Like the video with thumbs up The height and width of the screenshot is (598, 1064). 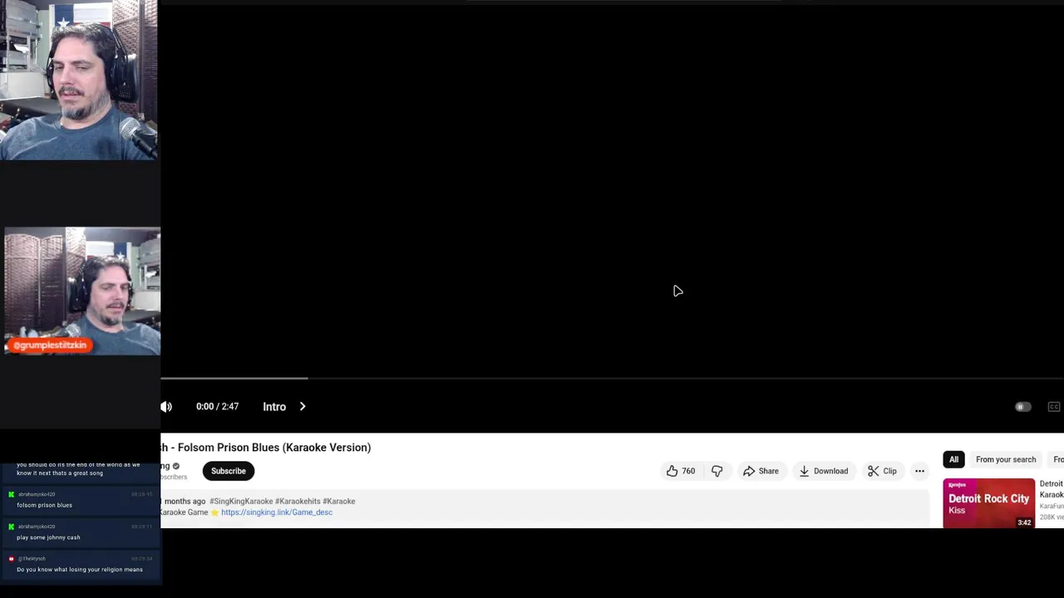(x=680, y=471)
